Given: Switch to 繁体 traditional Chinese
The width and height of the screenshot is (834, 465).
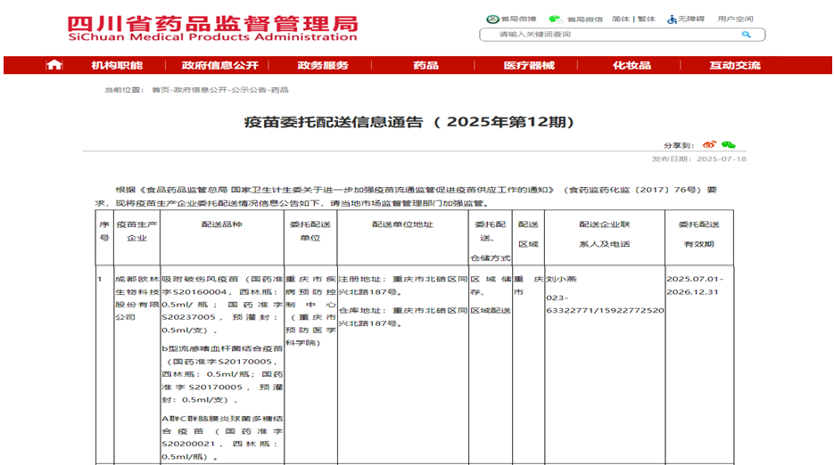Looking at the screenshot, I should 647,19.
